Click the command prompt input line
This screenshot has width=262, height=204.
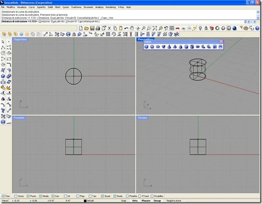click(122, 22)
